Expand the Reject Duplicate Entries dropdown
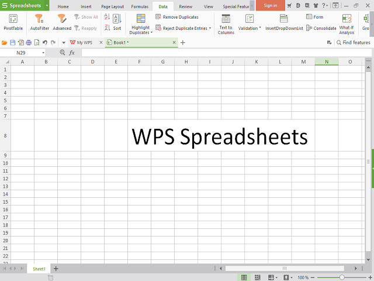This screenshot has width=374, height=281. [210, 28]
